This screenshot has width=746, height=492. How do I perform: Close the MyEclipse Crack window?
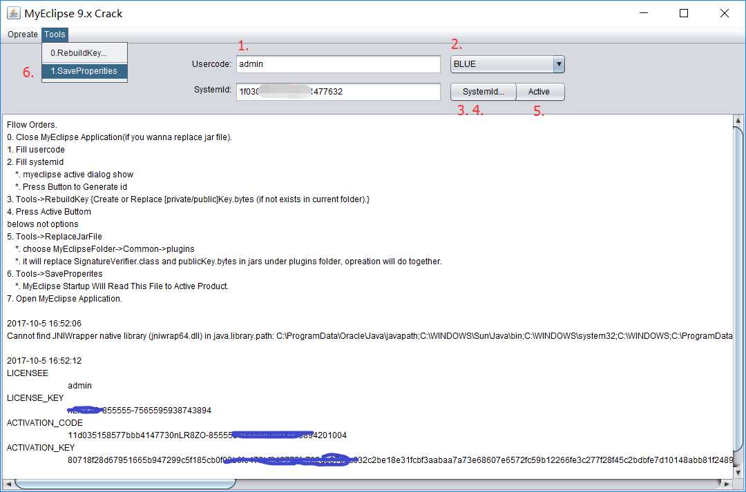(724, 13)
